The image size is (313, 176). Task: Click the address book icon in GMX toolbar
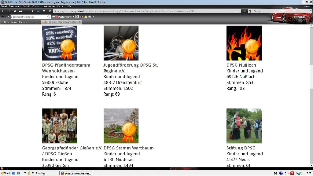pyautogui.click(x=78, y=17)
